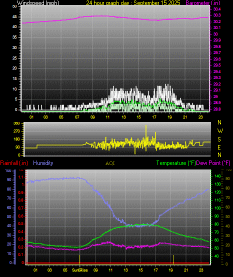Screen dimensions: 233x277
Task: Click the 110 value on the green temperature axis
Action: 217,200
